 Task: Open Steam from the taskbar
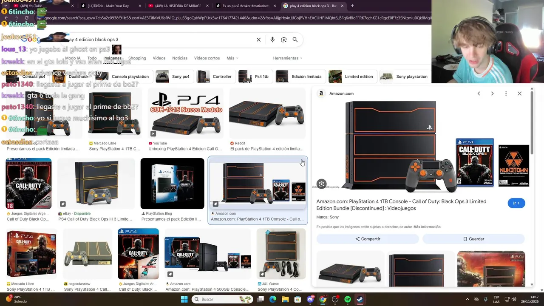point(360,299)
